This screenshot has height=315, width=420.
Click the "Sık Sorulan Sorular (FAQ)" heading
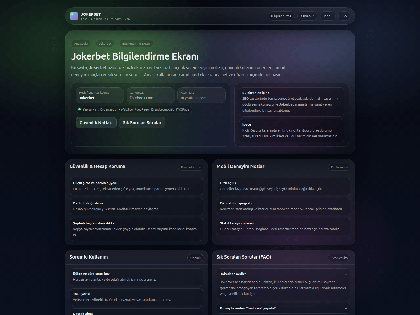pyautogui.click(x=244, y=257)
